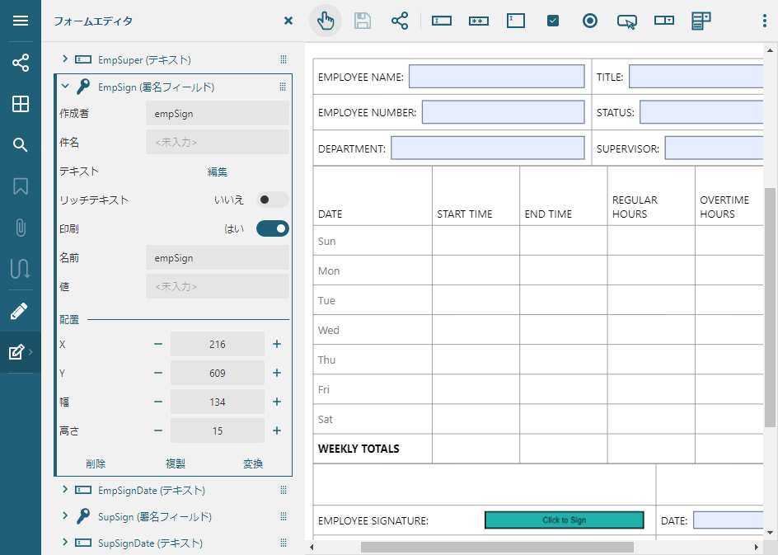
Task: Open the hamburger main menu
Action: tap(21, 21)
